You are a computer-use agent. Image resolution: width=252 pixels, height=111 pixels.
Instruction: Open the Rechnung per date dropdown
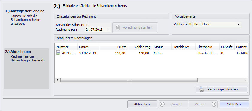(x=109, y=30)
